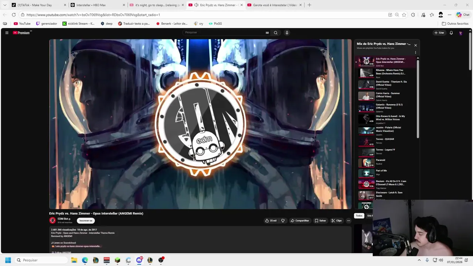
Task: Open the Windows Start menu
Action: point(8,260)
